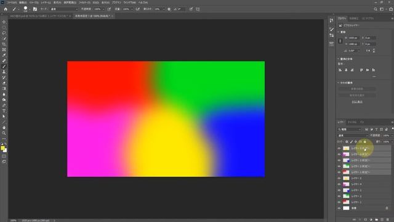Select the Crop tool
Image resolution: width=394 pixels, height=222 pixels.
click(4, 44)
